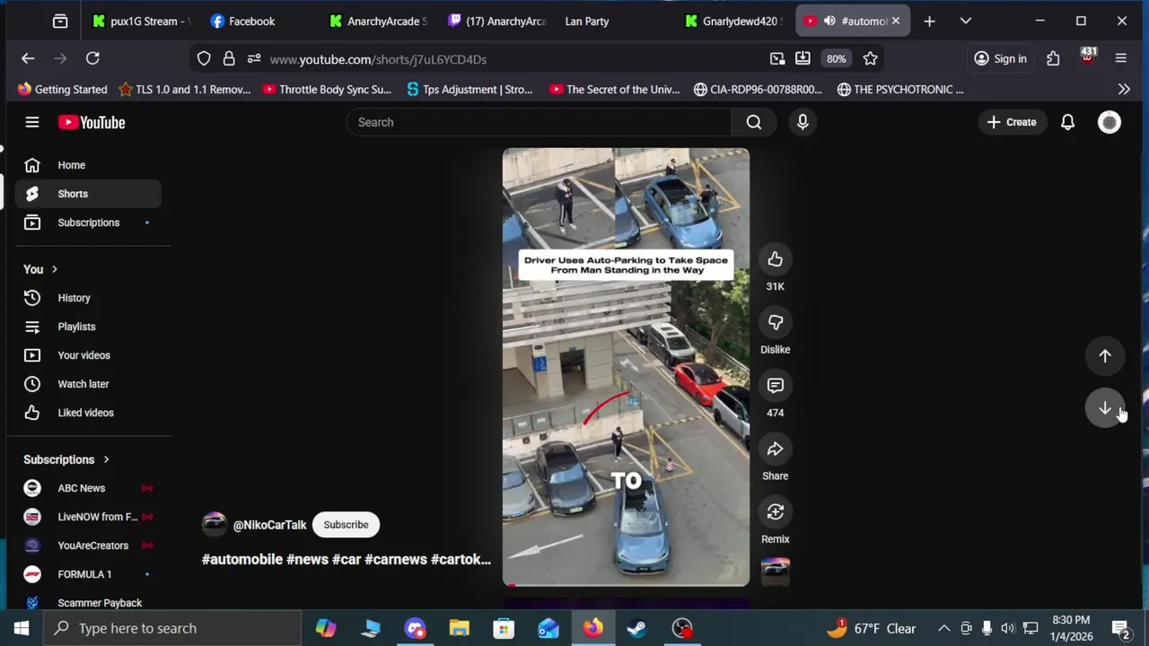Open the Windows Start menu

(x=22, y=628)
